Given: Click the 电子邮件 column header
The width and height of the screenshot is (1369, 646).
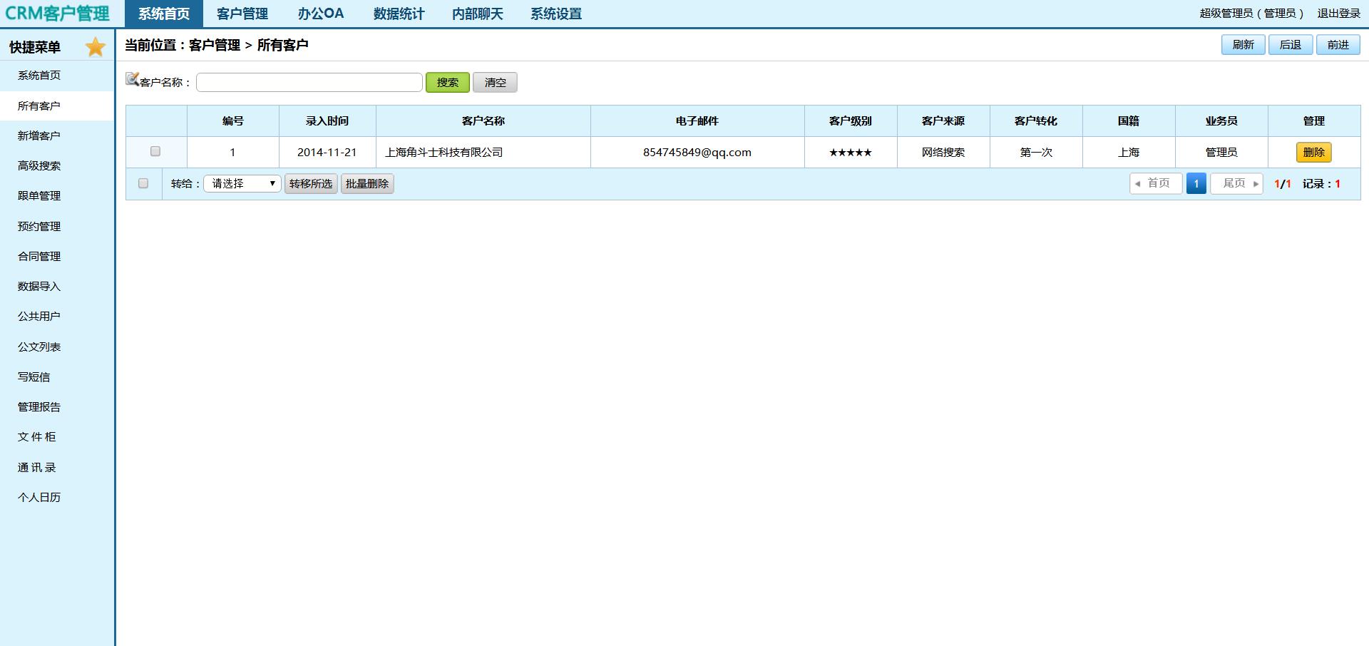Looking at the screenshot, I should (697, 121).
